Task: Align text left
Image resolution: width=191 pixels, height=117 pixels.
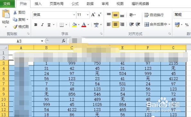Action: 109,25
